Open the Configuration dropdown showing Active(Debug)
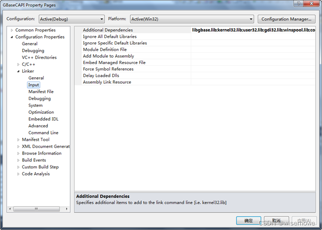Viewport: 322px width, 230px height. tap(72, 19)
